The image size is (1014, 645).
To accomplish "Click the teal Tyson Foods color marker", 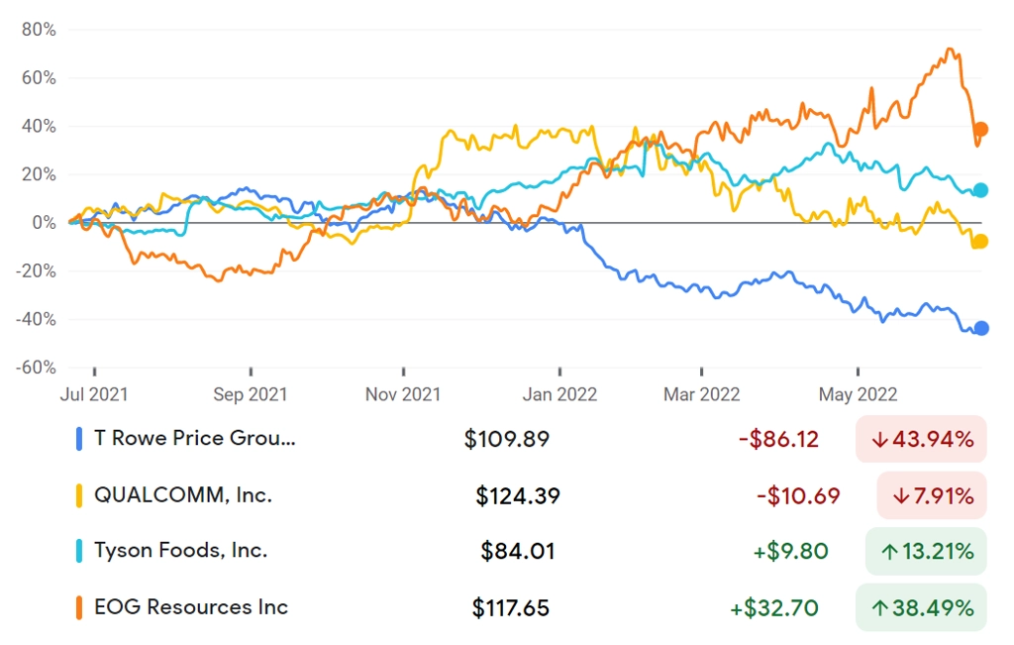I will pyautogui.click(x=79, y=551).
